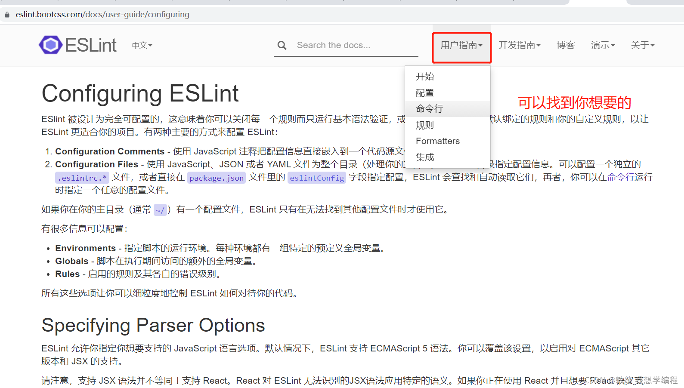Click the Configuring ESLint heading

point(140,93)
